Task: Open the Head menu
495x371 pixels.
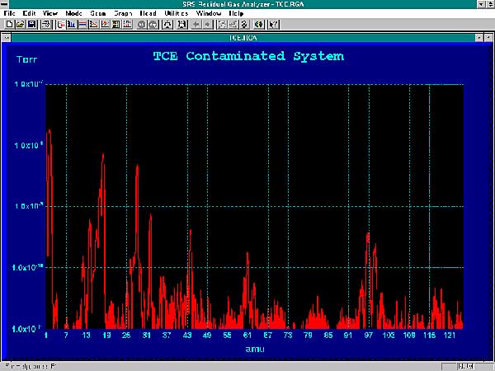Action: [148, 14]
